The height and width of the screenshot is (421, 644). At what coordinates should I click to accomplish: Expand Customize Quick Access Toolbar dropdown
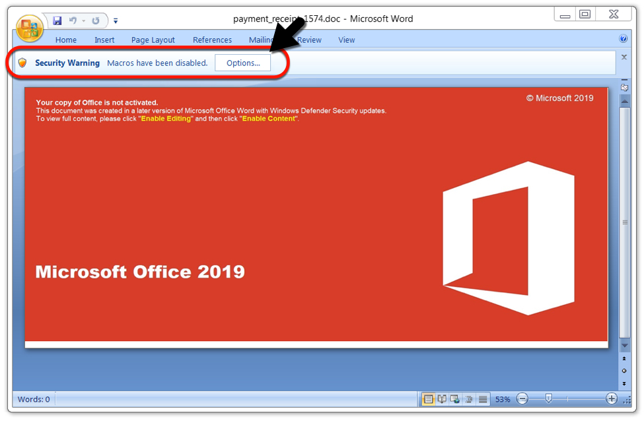point(116,21)
